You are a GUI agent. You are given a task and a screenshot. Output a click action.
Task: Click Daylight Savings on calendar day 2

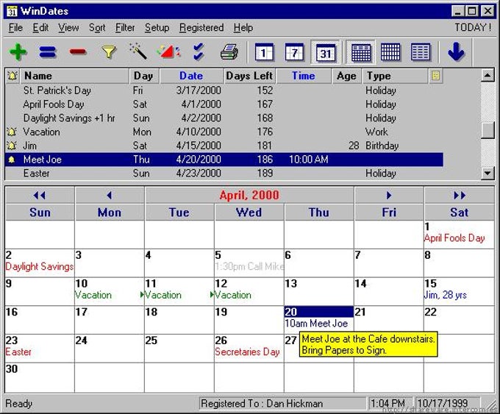40,266
